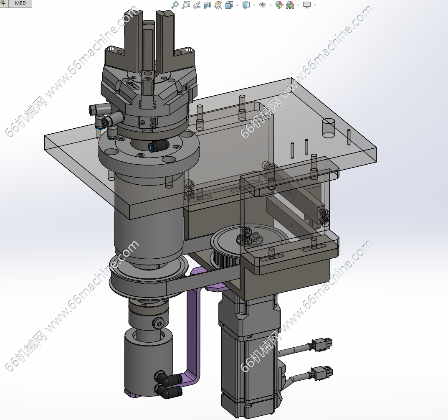This screenshot has height=420, width=448.
Task: Select the transparent mounting plate in the model
Action: pyautogui.click(x=84, y=167)
